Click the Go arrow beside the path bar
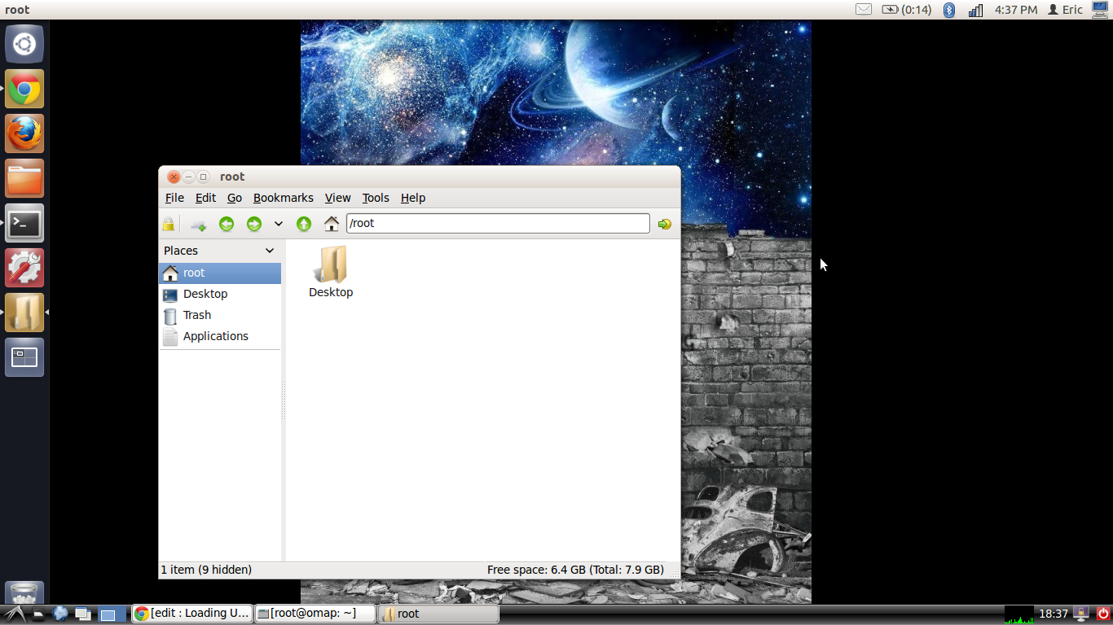The height and width of the screenshot is (625, 1113). [664, 224]
